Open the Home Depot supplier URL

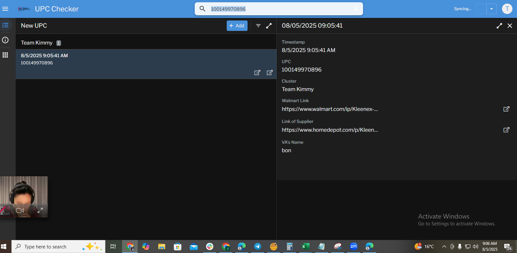[330, 130]
